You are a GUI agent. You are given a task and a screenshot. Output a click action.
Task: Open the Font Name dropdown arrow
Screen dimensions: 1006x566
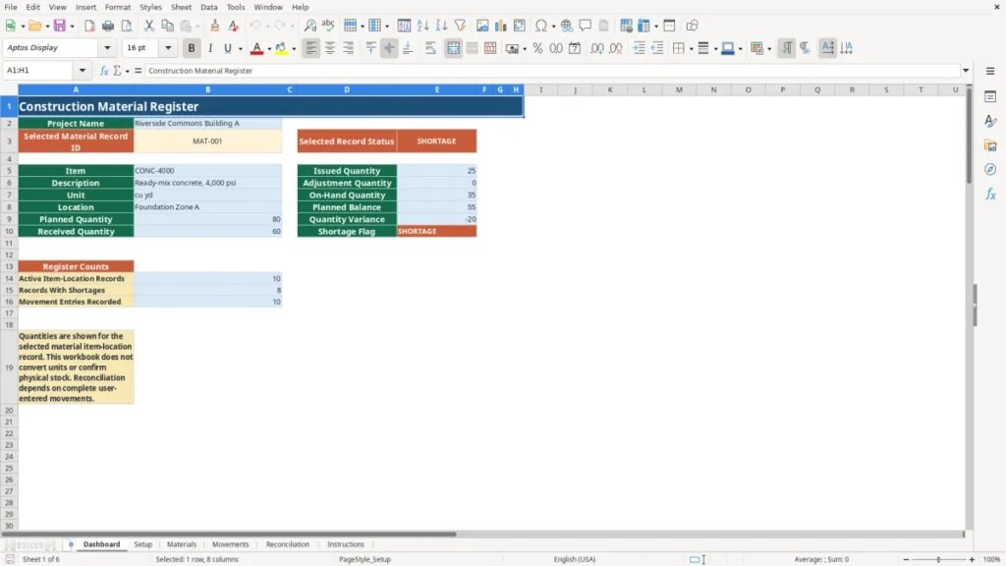tap(107, 48)
